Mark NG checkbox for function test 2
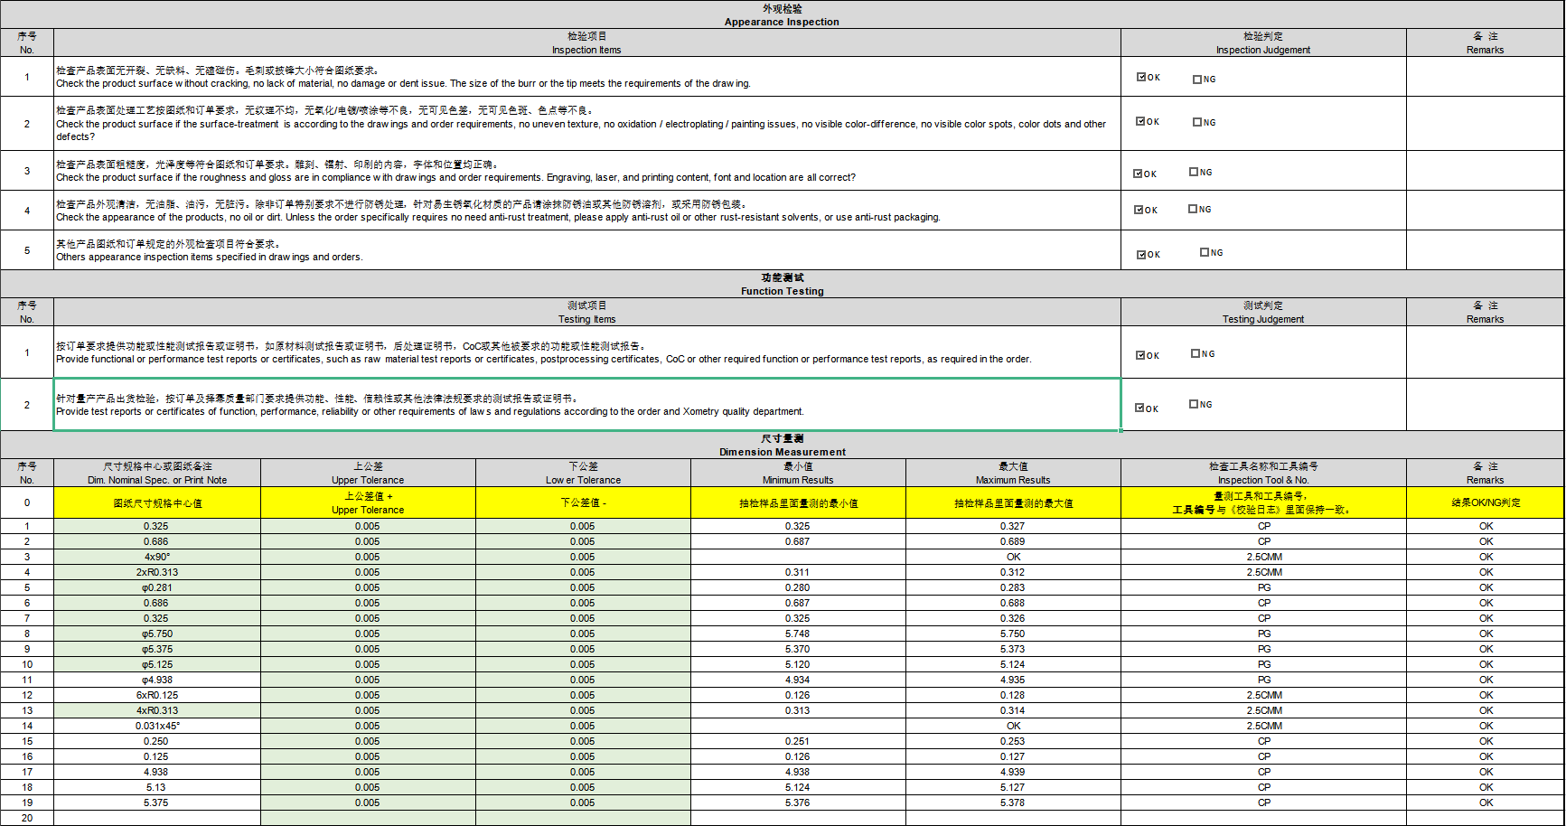Image resolution: width=1566 pixels, height=826 pixels. pos(1194,404)
